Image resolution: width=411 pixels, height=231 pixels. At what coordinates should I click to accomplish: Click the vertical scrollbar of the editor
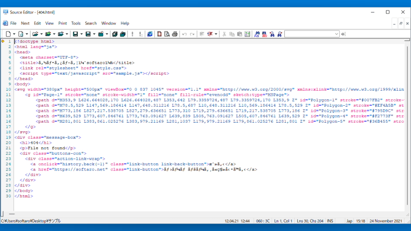click(x=407, y=126)
